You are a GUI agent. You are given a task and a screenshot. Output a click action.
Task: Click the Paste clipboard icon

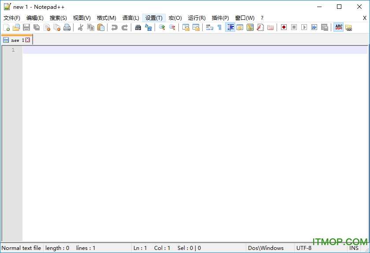(101, 27)
